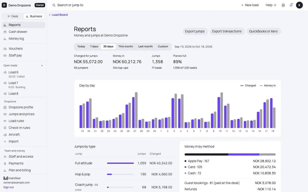
Task: Click the manifest logo in sidebar
Action: pos(12,178)
